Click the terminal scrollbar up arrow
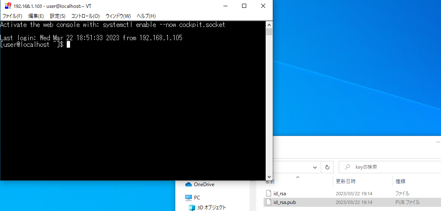Viewport: 441px width, 211px height. pos(269,24)
